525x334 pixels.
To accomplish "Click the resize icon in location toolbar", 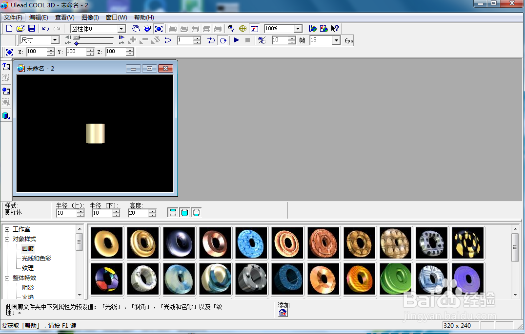I will click(9, 52).
